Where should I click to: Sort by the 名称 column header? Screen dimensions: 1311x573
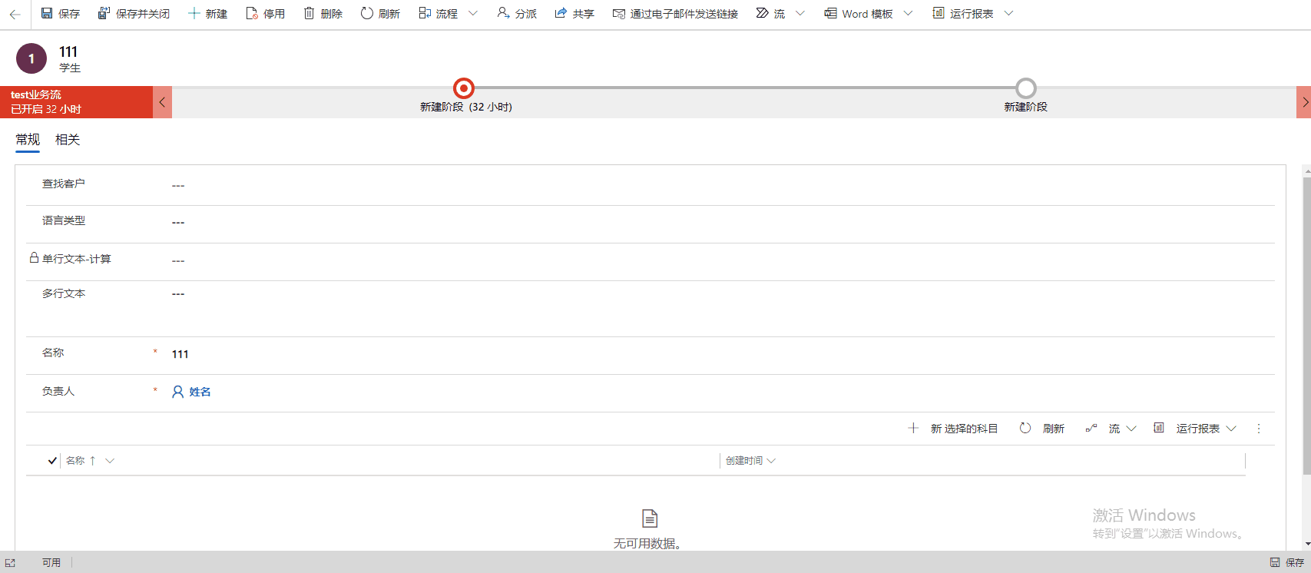pos(75,461)
